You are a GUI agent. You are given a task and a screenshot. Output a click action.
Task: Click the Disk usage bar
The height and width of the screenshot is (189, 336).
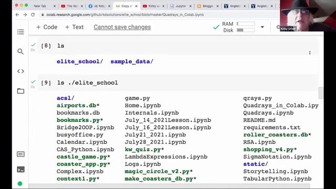(246, 30)
